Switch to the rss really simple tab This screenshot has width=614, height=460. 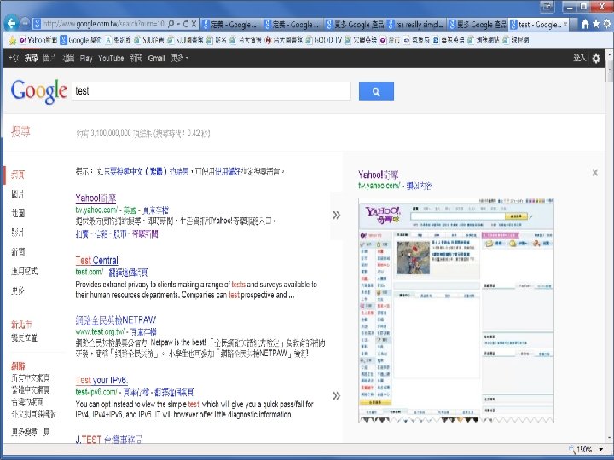[x=416, y=25]
